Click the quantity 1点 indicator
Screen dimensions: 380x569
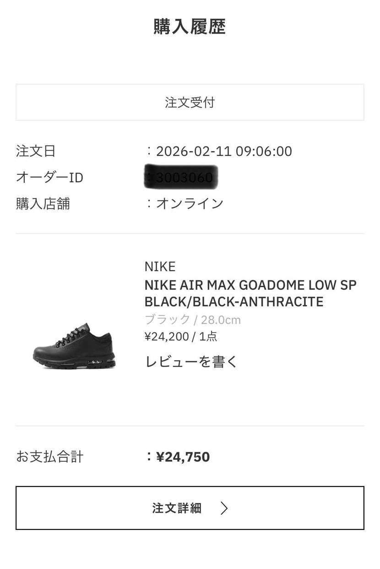point(209,336)
